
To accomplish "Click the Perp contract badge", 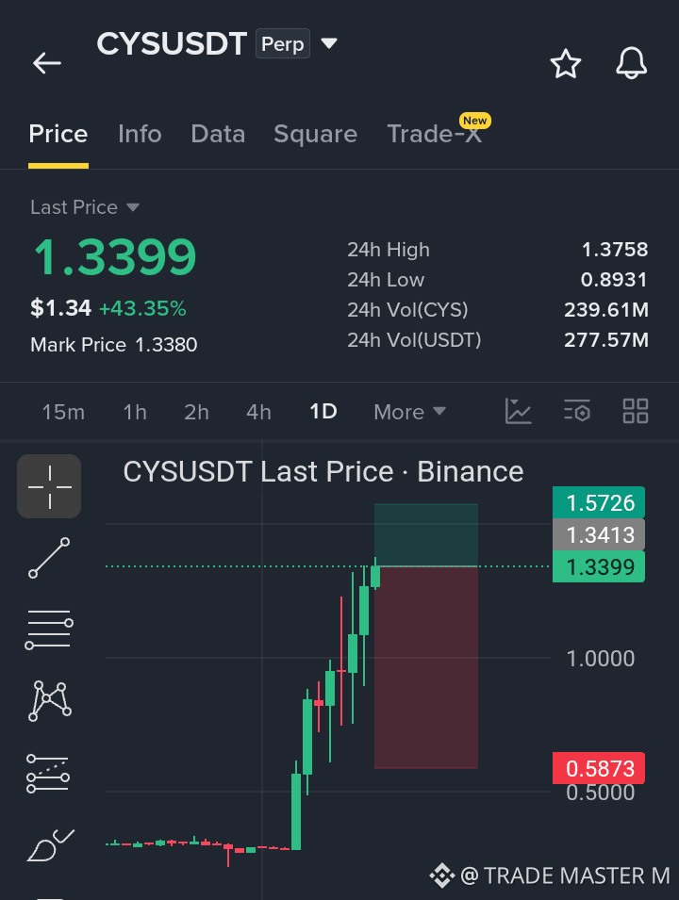I will (283, 43).
